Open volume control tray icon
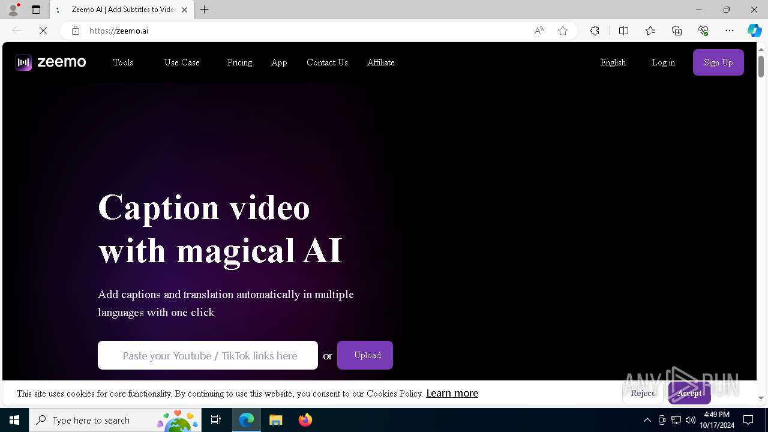This screenshot has height=432, width=768. coord(690,420)
